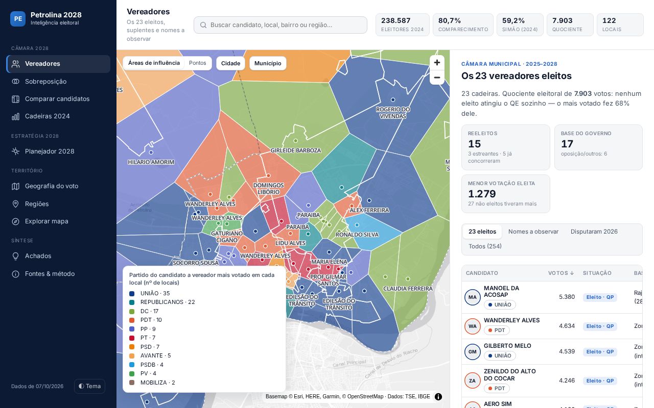Image resolution: width=654 pixels, height=408 pixels.
Task: Select the WANDERLEY ALVES table row name
Action: [x=511, y=320]
